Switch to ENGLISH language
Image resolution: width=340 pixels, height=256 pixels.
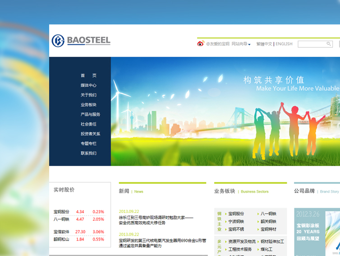(x=284, y=44)
